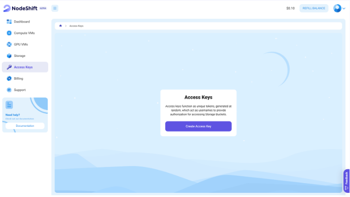Click the $0.10 account balance
Viewport: 350px width, 197px height.
pyautogui.click(x=290, y=8)
